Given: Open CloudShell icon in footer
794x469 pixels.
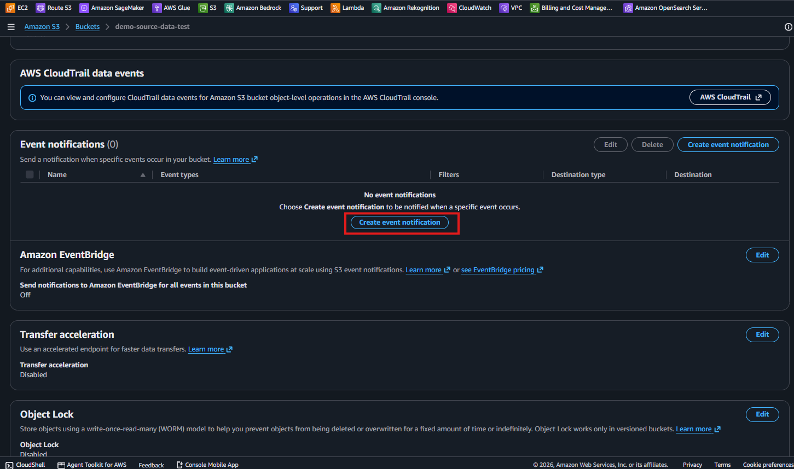Looking at the screenshot, I should click(9, 465).
